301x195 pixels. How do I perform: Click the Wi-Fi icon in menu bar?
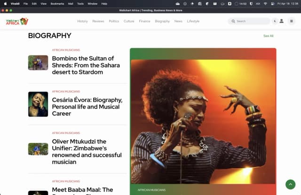pyautogui.click(x=265, y=3)
